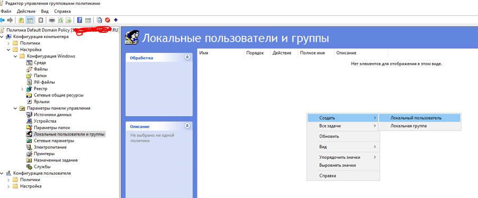Click the Ярлыки shortcut icon

(x=29, y=102)
